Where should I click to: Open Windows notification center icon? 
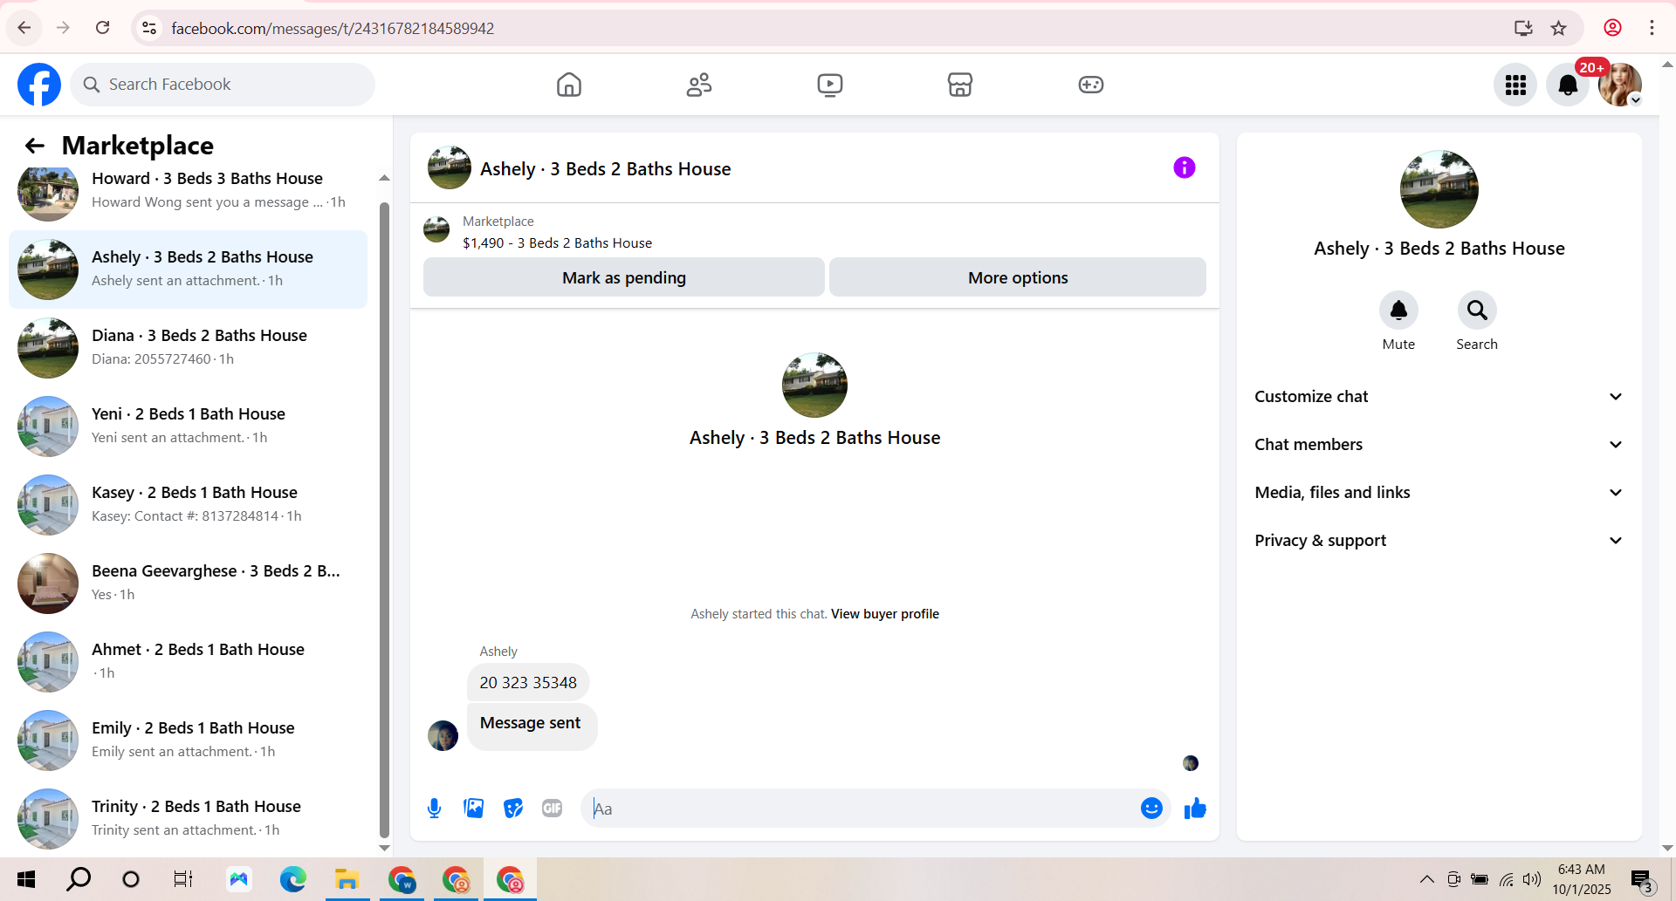[x=1642, y=879]
